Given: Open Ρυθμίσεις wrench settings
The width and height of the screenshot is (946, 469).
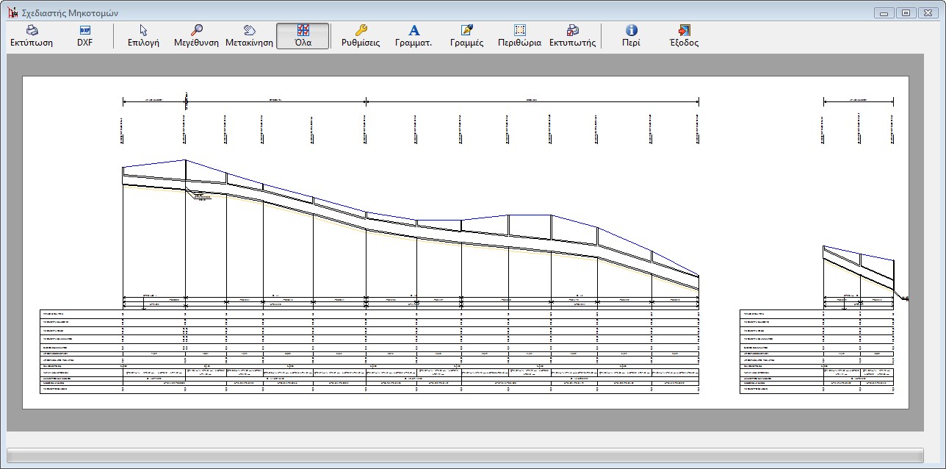Looking at the screenshot, I should point(361,35).
